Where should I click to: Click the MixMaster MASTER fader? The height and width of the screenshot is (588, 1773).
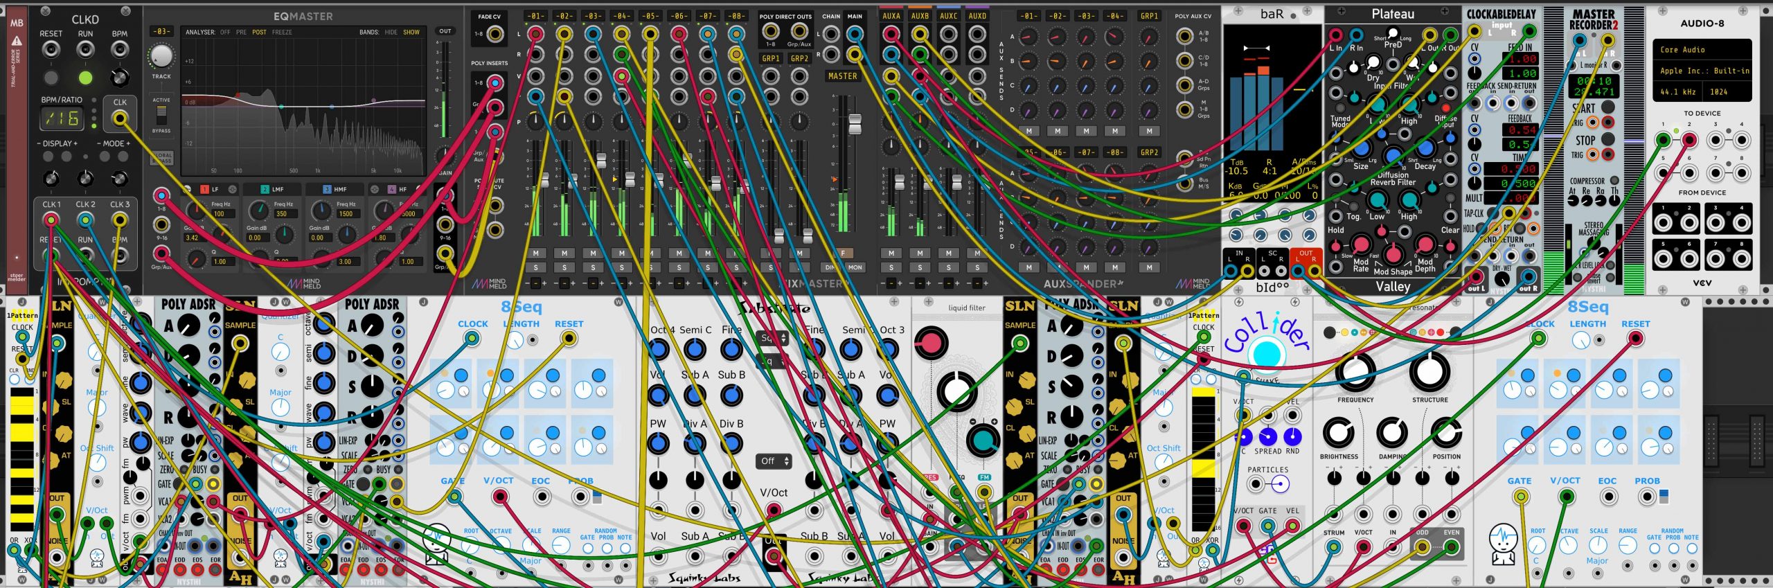(x=855, y=125)
